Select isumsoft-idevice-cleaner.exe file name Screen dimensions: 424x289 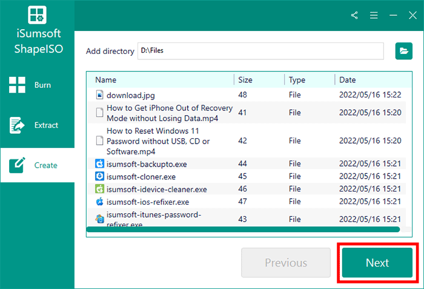(x=156, y=189)
